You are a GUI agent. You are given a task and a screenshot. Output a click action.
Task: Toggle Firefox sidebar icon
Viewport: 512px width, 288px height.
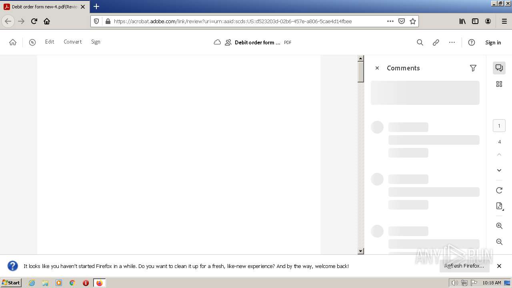click(x=475, y=21)
